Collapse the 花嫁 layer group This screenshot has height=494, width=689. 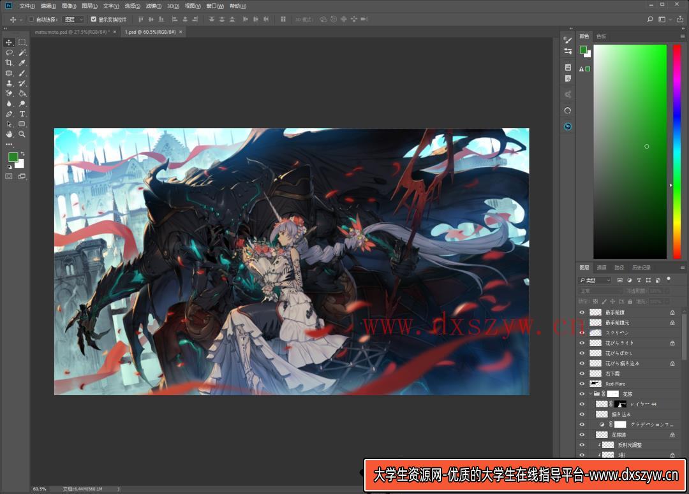coord(590,394)
